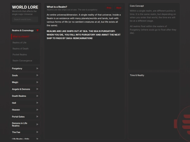
Task: Click the Death Realms label
Action: tap(19, 96)
